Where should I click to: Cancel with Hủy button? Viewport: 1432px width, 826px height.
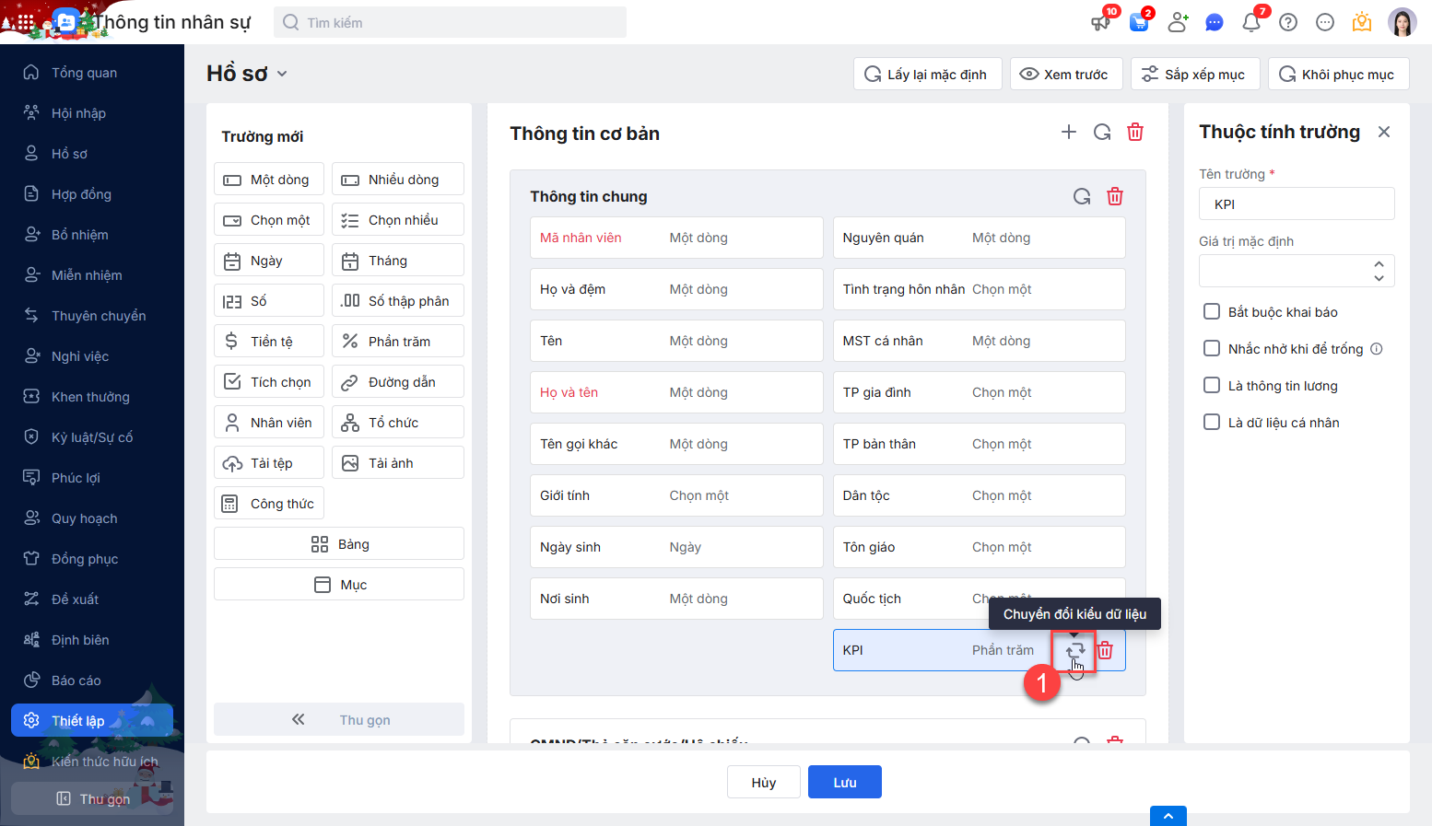click(764, 782)
